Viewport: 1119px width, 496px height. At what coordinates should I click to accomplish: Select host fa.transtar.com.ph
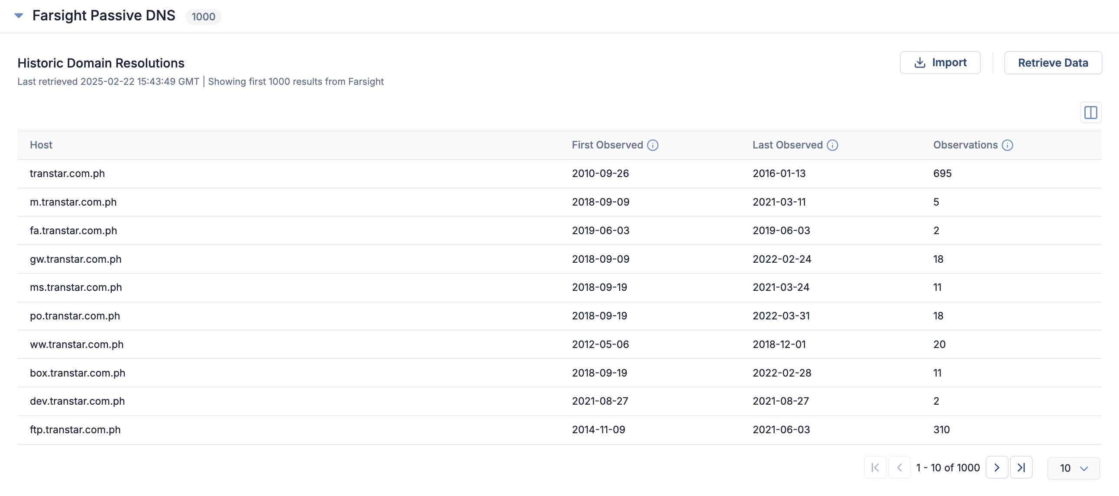[74, 231]
